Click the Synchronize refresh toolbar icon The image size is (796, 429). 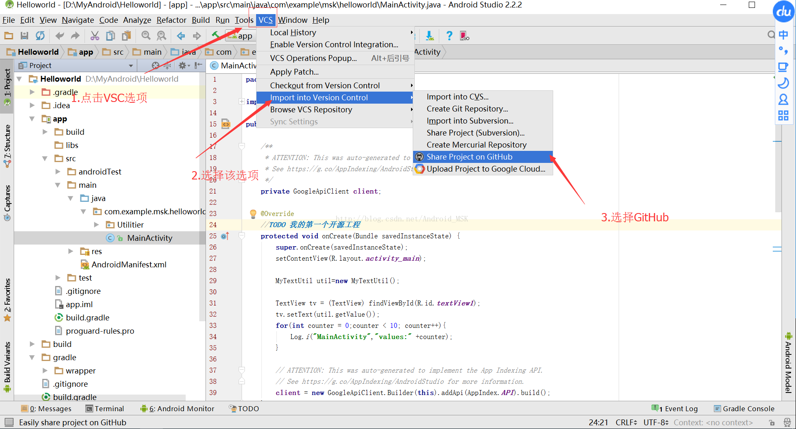40,36
